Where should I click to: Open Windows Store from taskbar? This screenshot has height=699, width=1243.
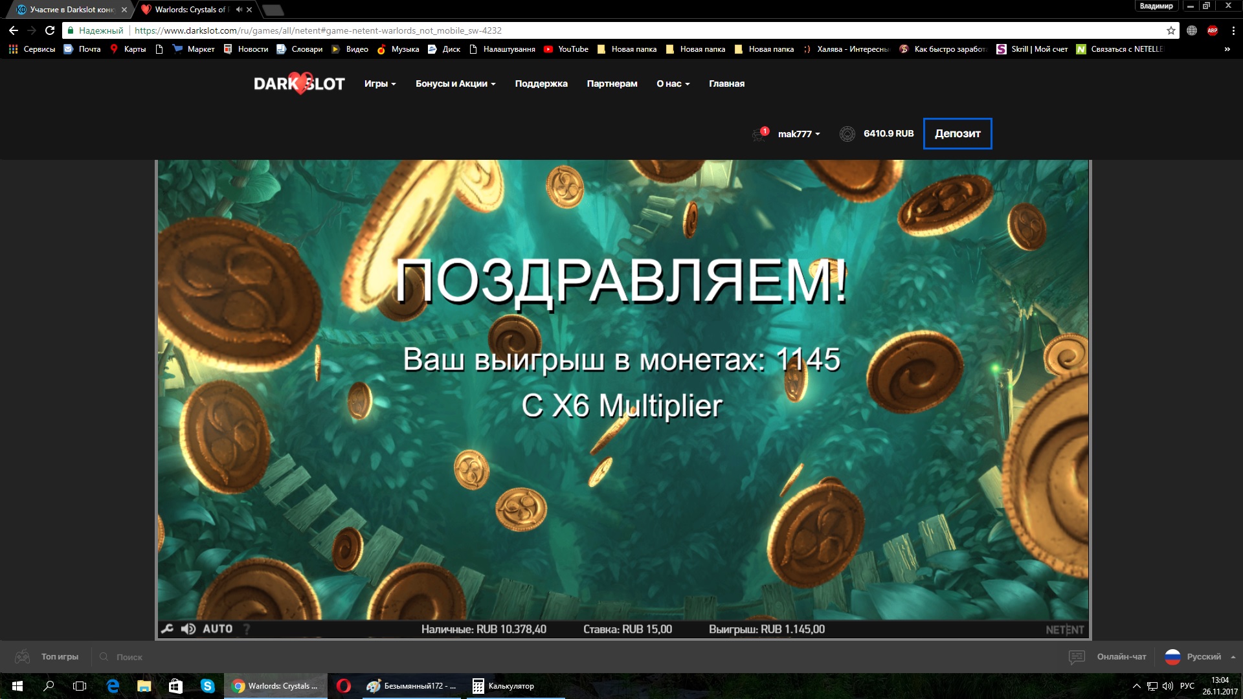click(x=175, y=686)
